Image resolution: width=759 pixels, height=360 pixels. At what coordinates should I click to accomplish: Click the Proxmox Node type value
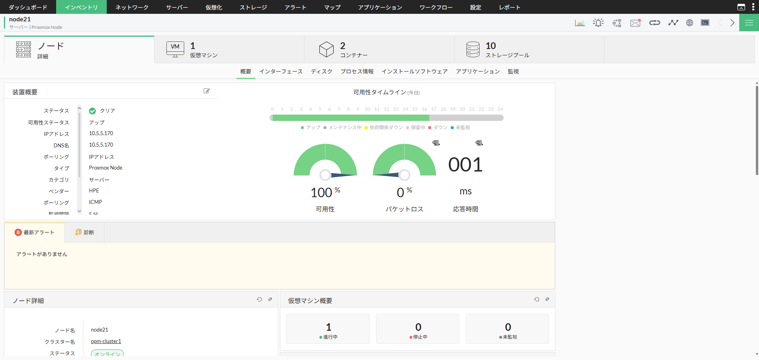pos(106,168)
